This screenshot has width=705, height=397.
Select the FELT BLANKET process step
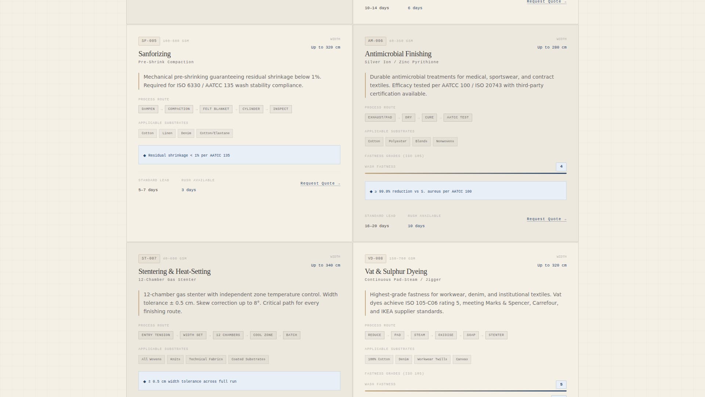pyautogui.click(x=216, y=109)
